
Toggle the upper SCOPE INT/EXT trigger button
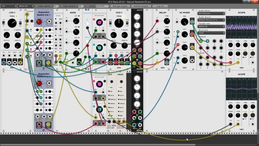click(253, 53)
